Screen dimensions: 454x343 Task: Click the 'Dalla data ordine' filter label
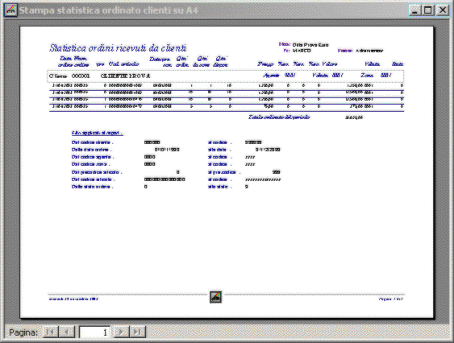(91, 150)
